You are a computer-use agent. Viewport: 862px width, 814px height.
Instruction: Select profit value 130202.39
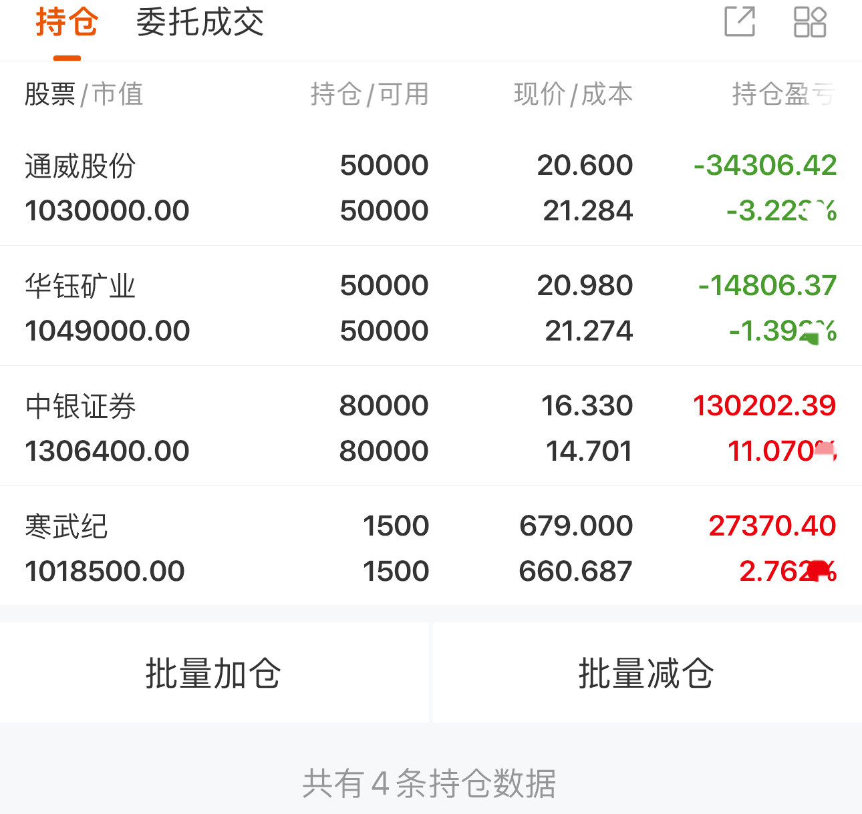click(764, 406)
